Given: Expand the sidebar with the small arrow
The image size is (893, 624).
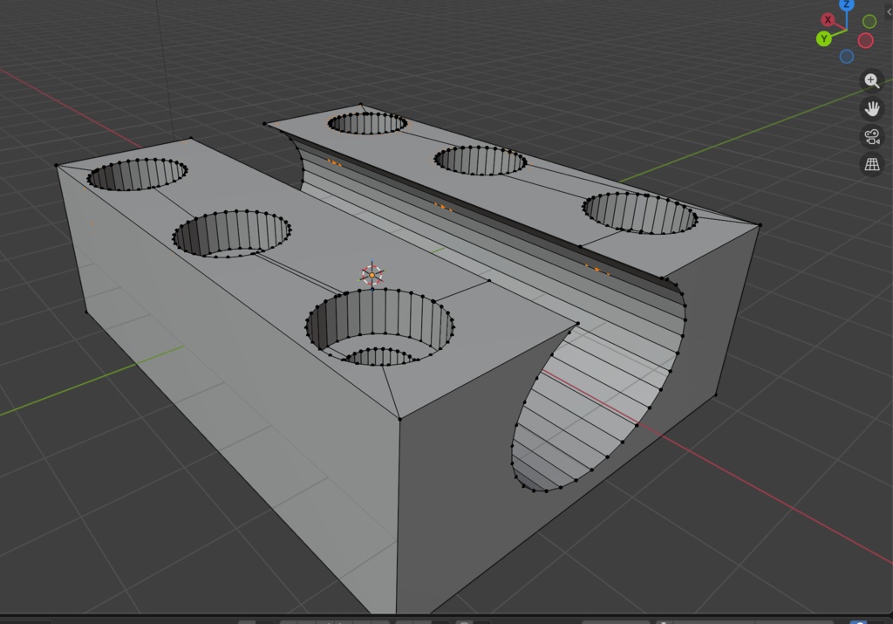Looking at the screenshot, I should (x=889, y=12).
